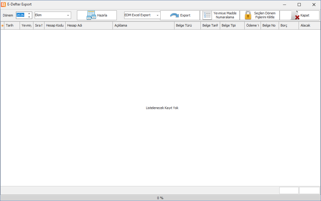Click the orange star grid selector icon
Screen dimensions: 321x201
pyautogui.click(x=2, y=26)
